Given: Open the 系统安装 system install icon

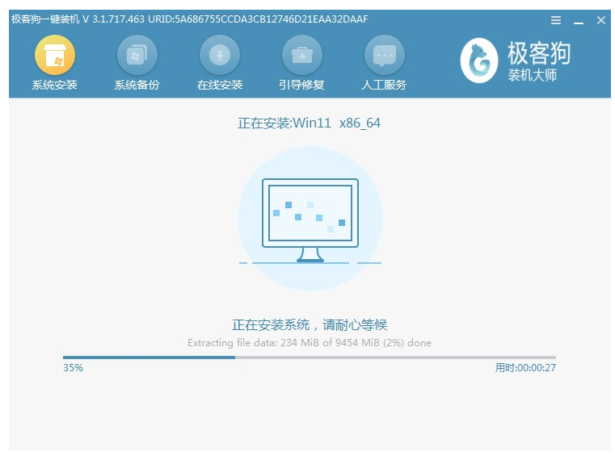Looking at the screenshot, I should pos(54,55).
